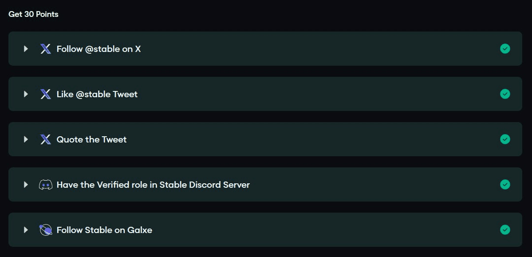The height and width of the screenshot is (257, 532).
Task: Expand the Discord Verified role task arrow
Action: click(26, 184)
